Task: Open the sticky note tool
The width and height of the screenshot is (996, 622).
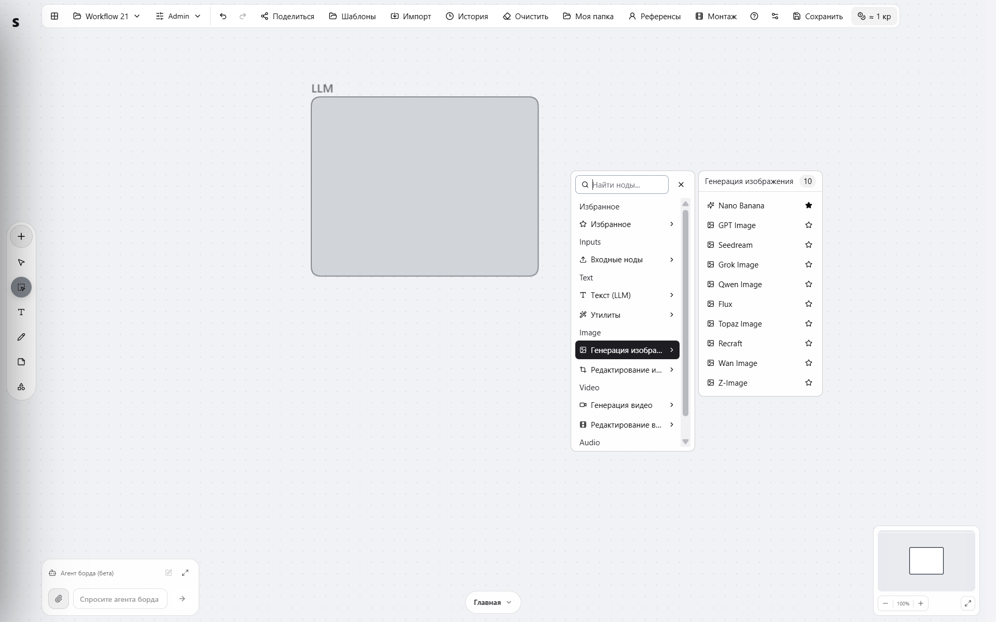Action: pyautogui.click(x=21, y=362)
